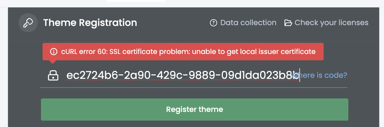Click the red cURL error 60 message banner
The image size is (384, 127).
click(x=183, y=52)
